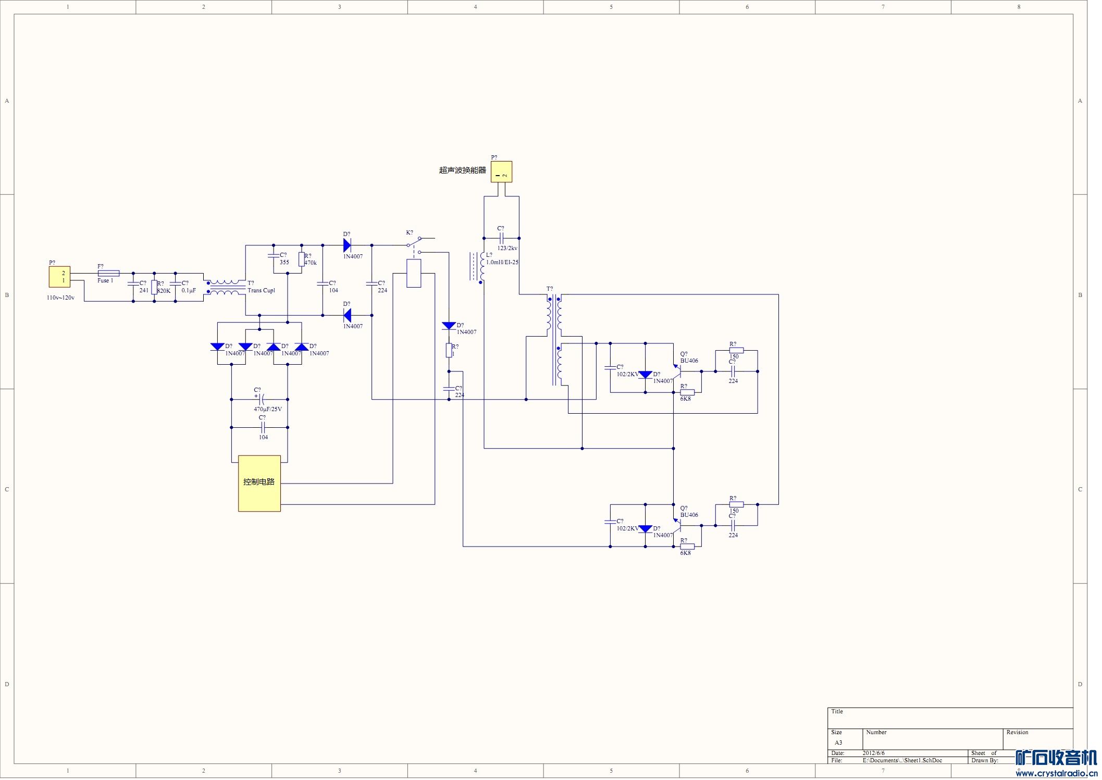Click the "470µF/25V" value label
This screenshot has height=780, width=1102.
click(x=268, y=410)
